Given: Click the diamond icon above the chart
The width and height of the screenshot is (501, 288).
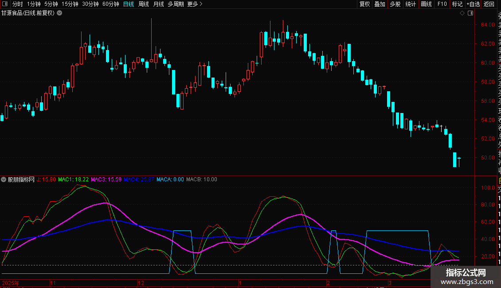Looking at the screenshot, I should point(462,13).
